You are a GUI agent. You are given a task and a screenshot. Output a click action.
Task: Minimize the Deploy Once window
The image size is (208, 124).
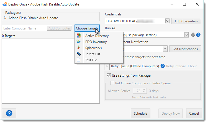(x=172, y=4)
